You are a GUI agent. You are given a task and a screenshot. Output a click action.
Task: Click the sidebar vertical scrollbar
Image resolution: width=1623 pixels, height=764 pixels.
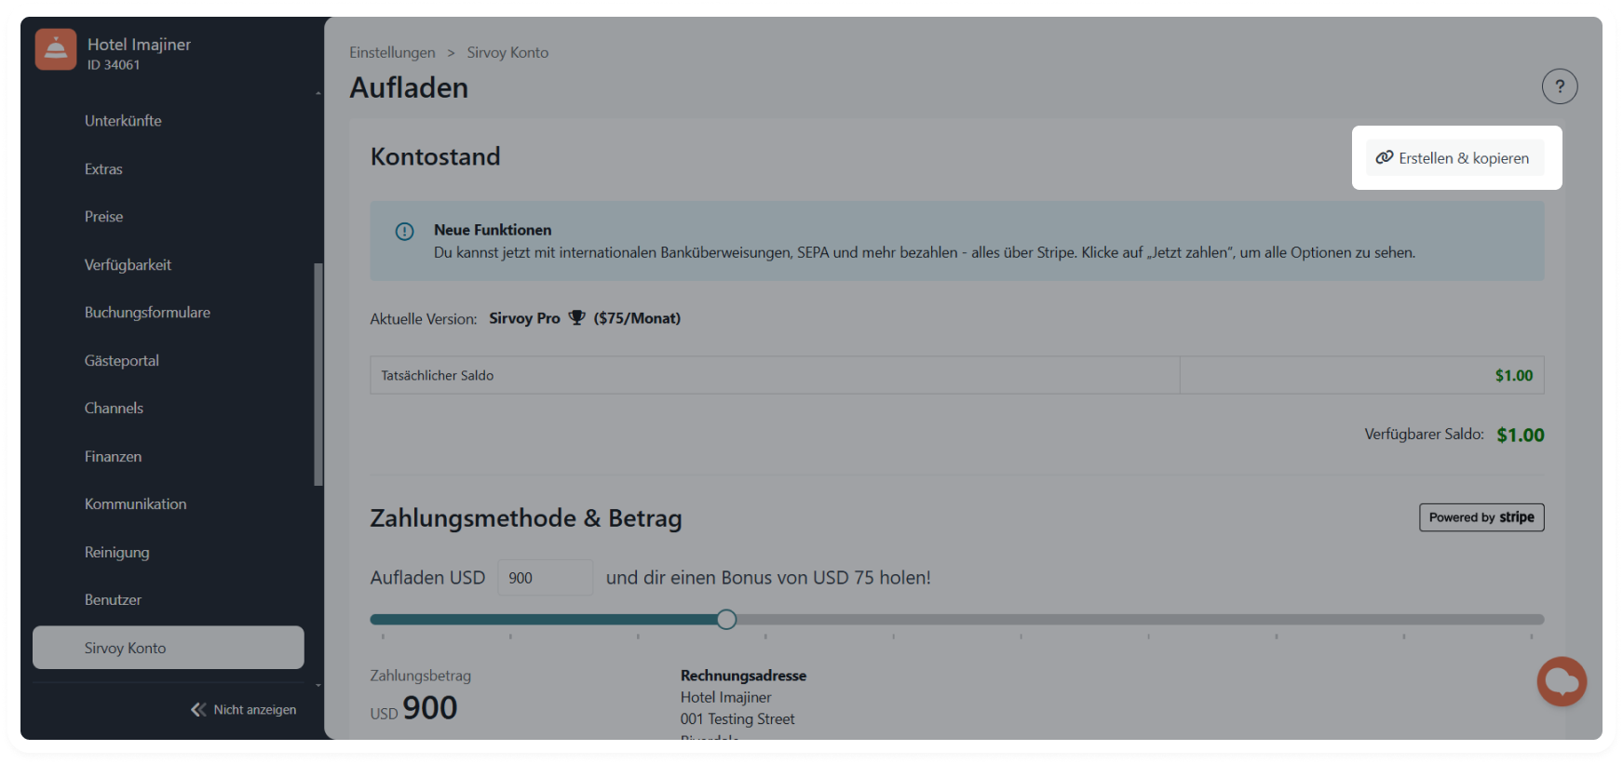coord(318,372)
